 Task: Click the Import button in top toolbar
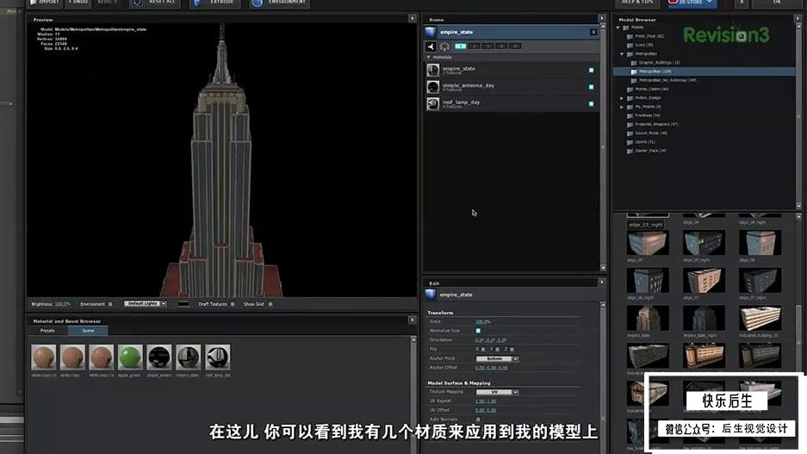pos(46,3)
